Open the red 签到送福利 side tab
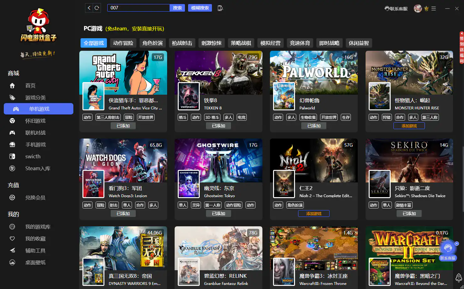Image resolution: width=464 pixels, height=289 pixels. click(x=461, y=48)
